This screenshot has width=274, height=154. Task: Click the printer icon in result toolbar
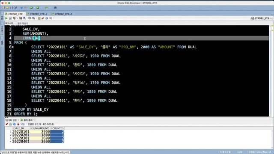(x=10, y=124)
